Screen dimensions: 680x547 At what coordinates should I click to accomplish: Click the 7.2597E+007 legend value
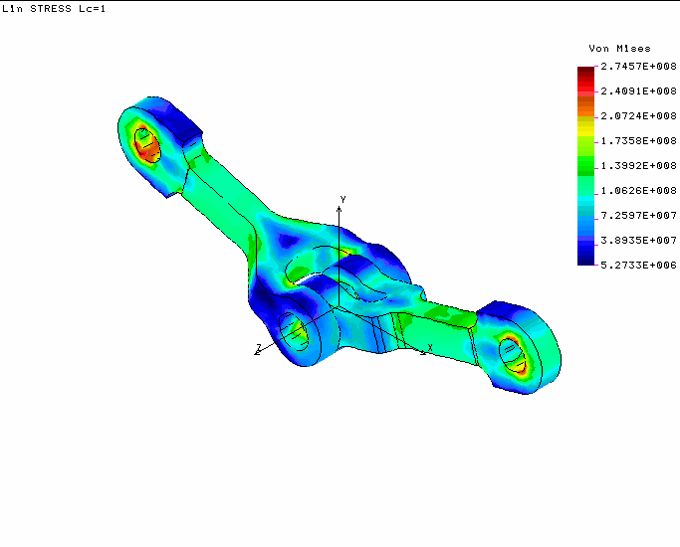(638, 215)
